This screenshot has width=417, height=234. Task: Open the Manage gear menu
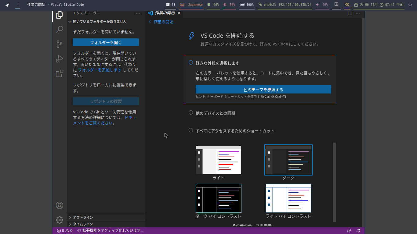60,220
